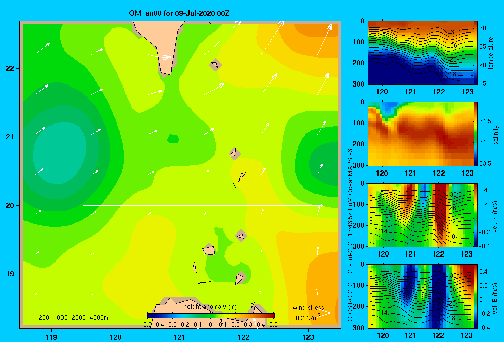The height and width of the screenshot is (342, 504).
Task: Click the -0.5 tick on height anomaly bar
Action: (146, 325)
